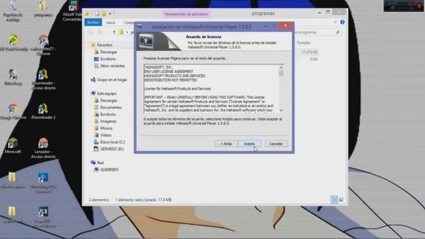Select the Nueva carpeta folder on the desktop

pyautogui.click(x=13, y=180)
